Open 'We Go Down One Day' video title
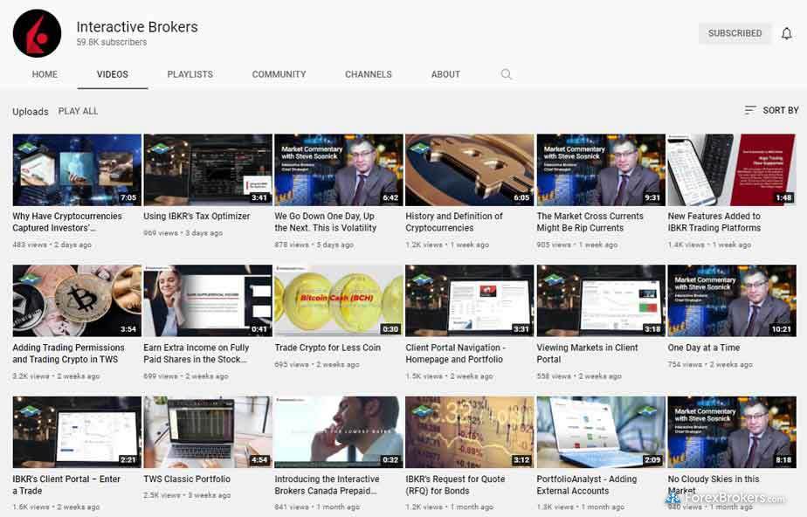The width and height of the screenshot is (807, 517). click(325, 222)
